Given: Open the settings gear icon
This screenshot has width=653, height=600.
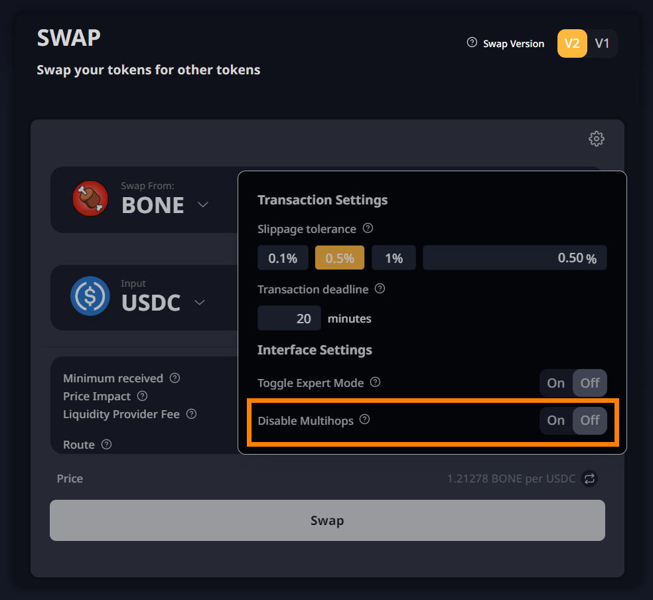Looking at the screenshot, I should 597,139.
